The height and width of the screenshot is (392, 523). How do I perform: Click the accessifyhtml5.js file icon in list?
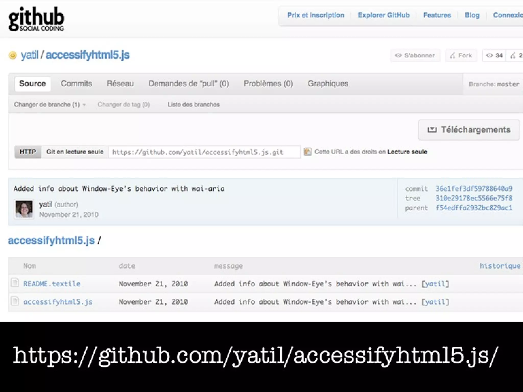(x=15, y=301)
